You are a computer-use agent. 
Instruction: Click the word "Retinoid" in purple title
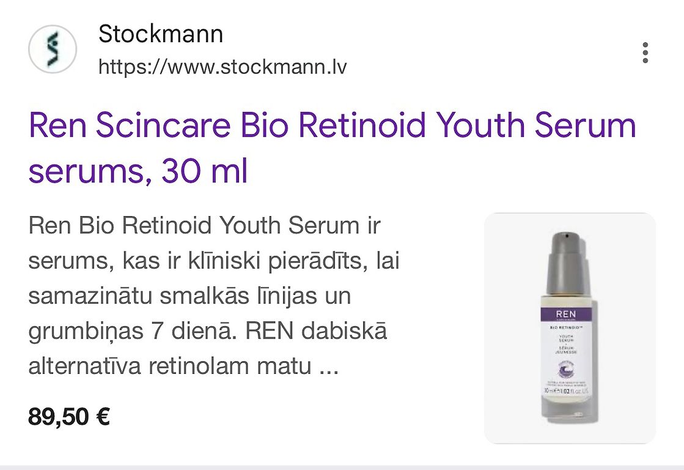tap(362, 125)
